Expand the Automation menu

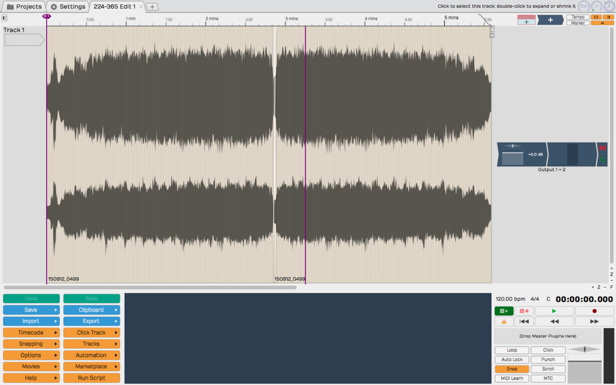91,355
